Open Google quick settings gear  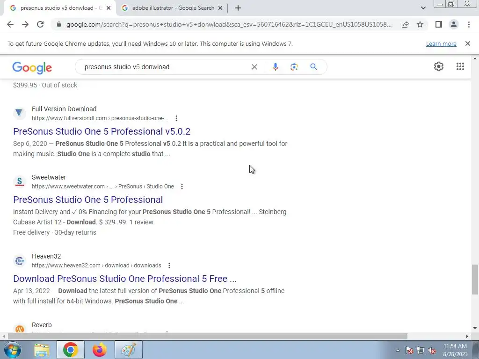[x=439, y=66]
